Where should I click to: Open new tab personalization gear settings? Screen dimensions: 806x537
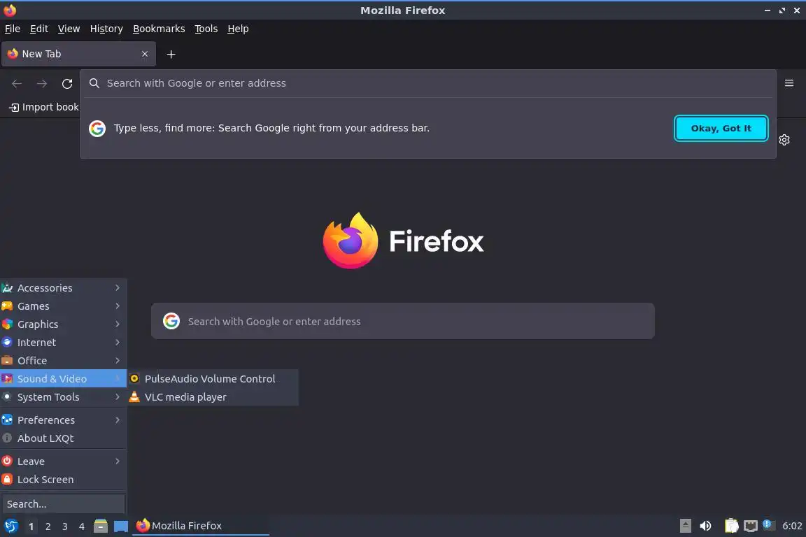coord(784,140)
